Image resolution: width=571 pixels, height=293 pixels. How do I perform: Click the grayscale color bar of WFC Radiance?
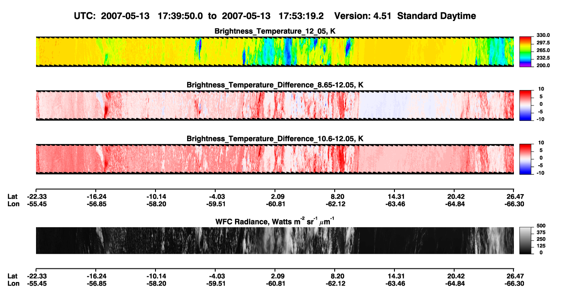pyautogui.click(x=525, y=240)
